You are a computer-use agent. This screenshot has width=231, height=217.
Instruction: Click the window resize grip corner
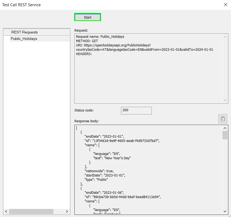[x=229, y=215]
